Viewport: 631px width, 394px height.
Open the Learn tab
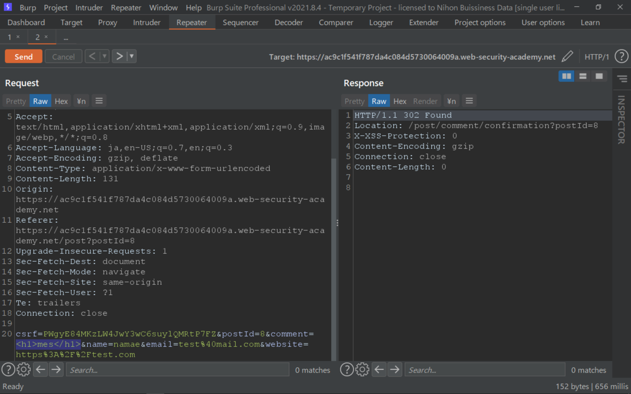click(590, 23)
